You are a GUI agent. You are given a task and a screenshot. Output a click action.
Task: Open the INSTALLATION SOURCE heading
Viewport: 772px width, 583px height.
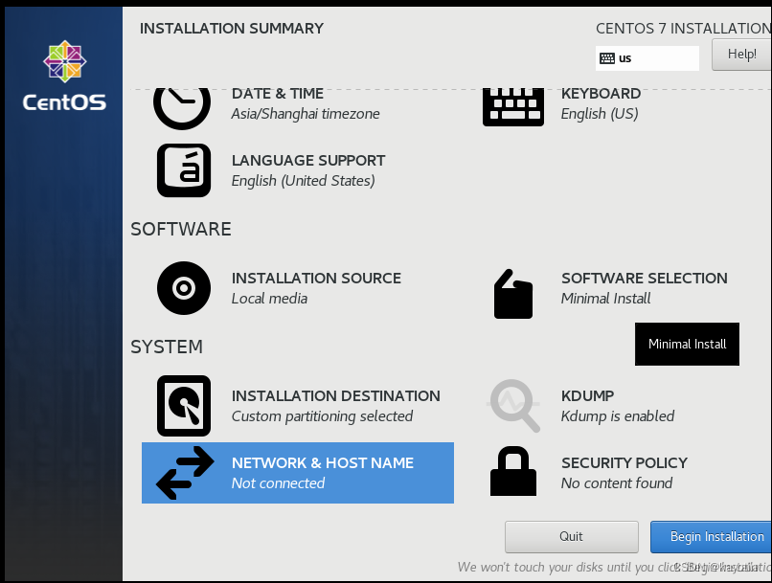pos(316,278)
